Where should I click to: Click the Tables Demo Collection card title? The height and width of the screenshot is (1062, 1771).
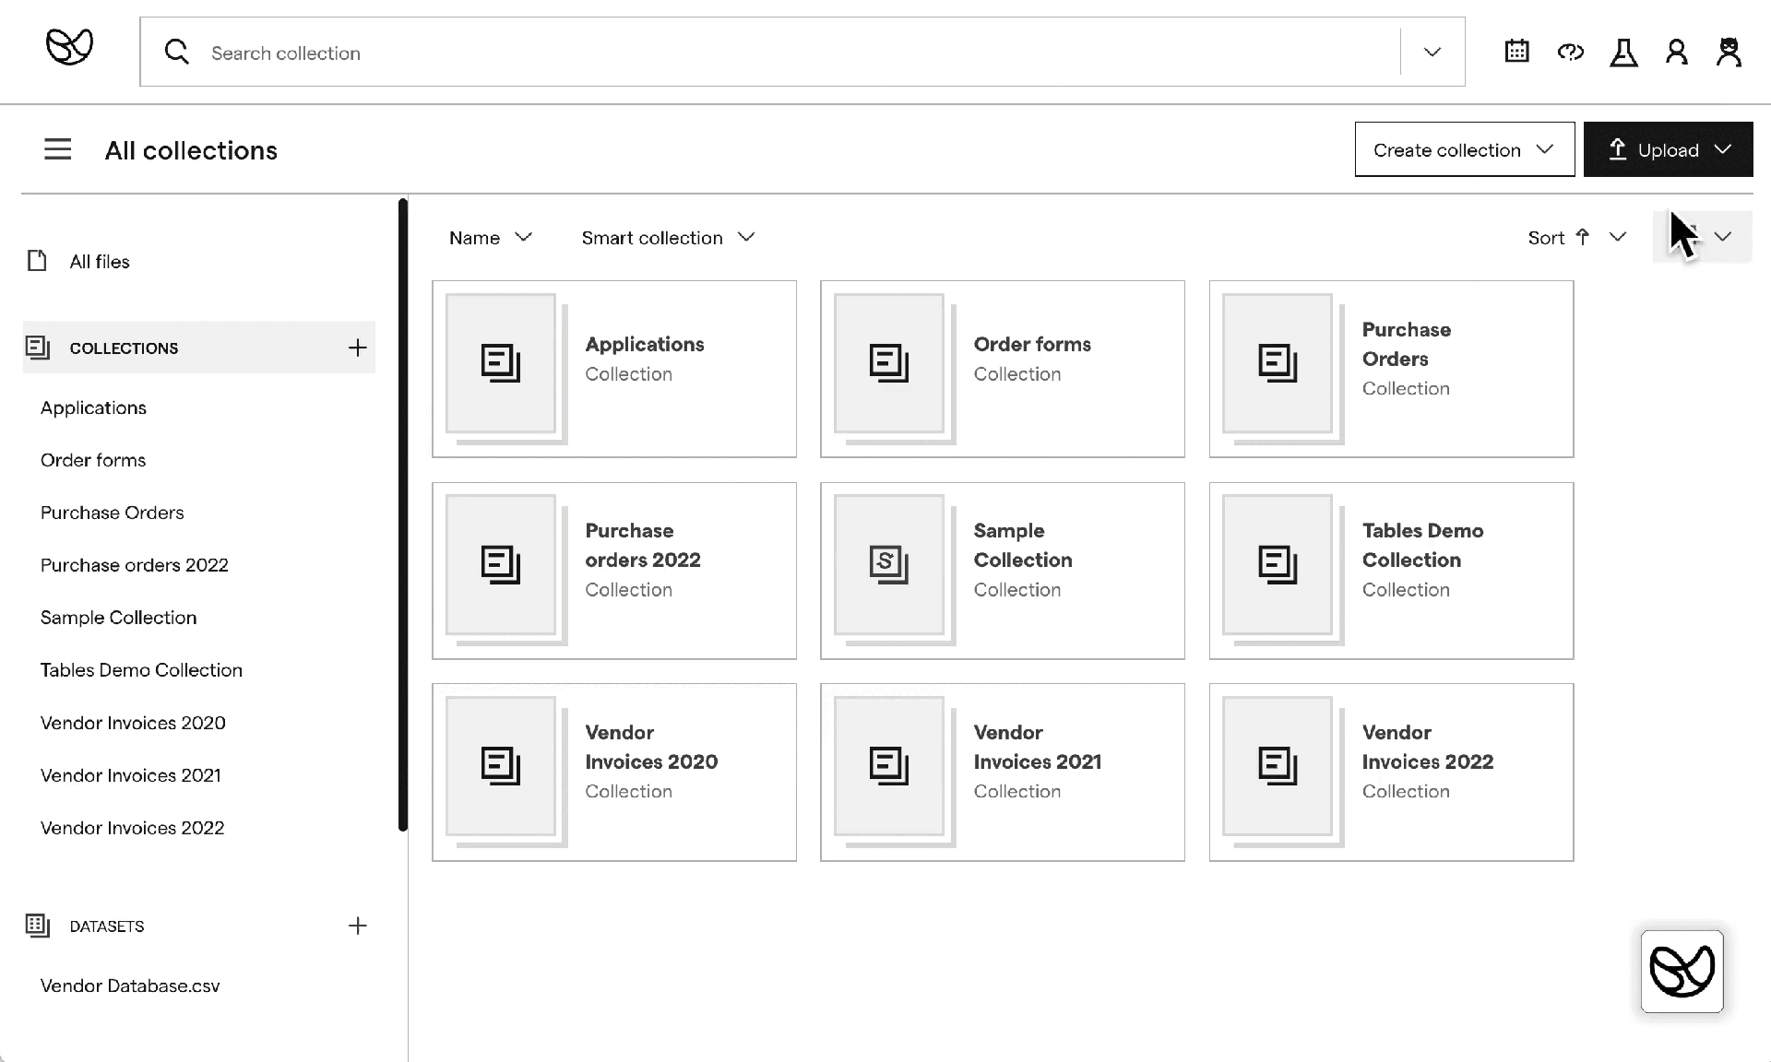pyautogui.click(x=1422, y=545)
